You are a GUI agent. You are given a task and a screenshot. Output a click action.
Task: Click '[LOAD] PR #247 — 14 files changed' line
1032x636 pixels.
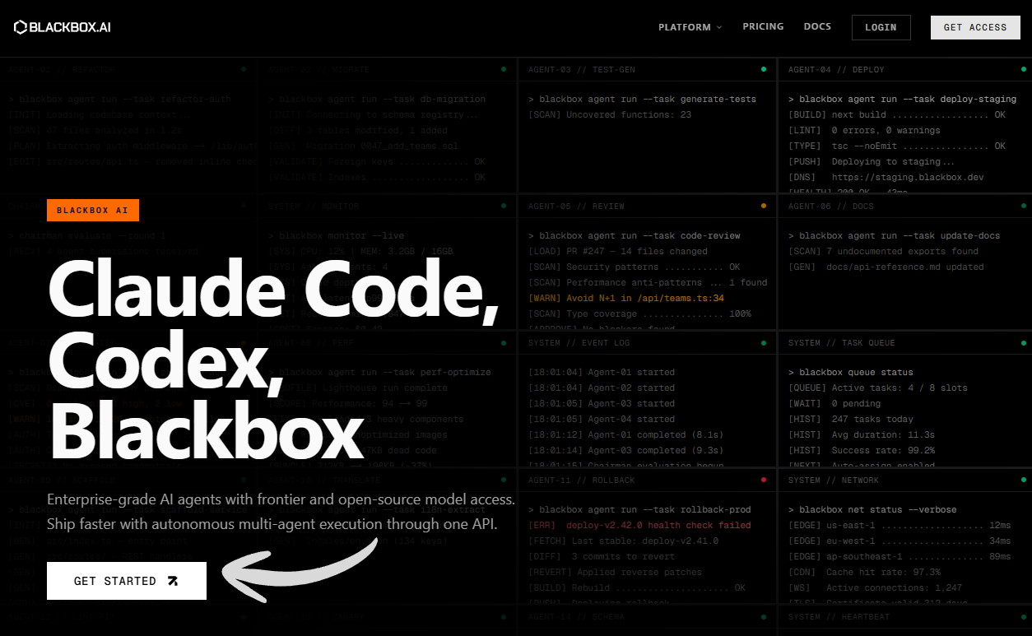tap(618, 252)
